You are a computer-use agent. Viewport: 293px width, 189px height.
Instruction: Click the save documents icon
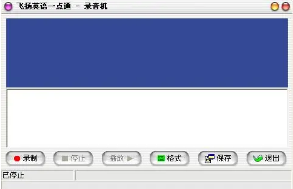point(209,158)
